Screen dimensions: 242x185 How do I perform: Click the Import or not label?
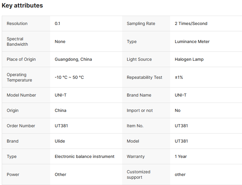click(x=140, y=110)
